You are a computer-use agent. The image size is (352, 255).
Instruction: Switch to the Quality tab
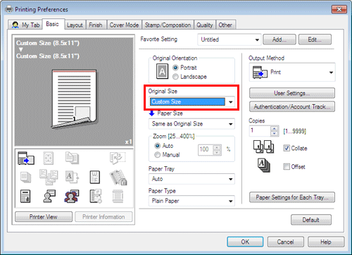pyautogui.click(x=205, y=25)
